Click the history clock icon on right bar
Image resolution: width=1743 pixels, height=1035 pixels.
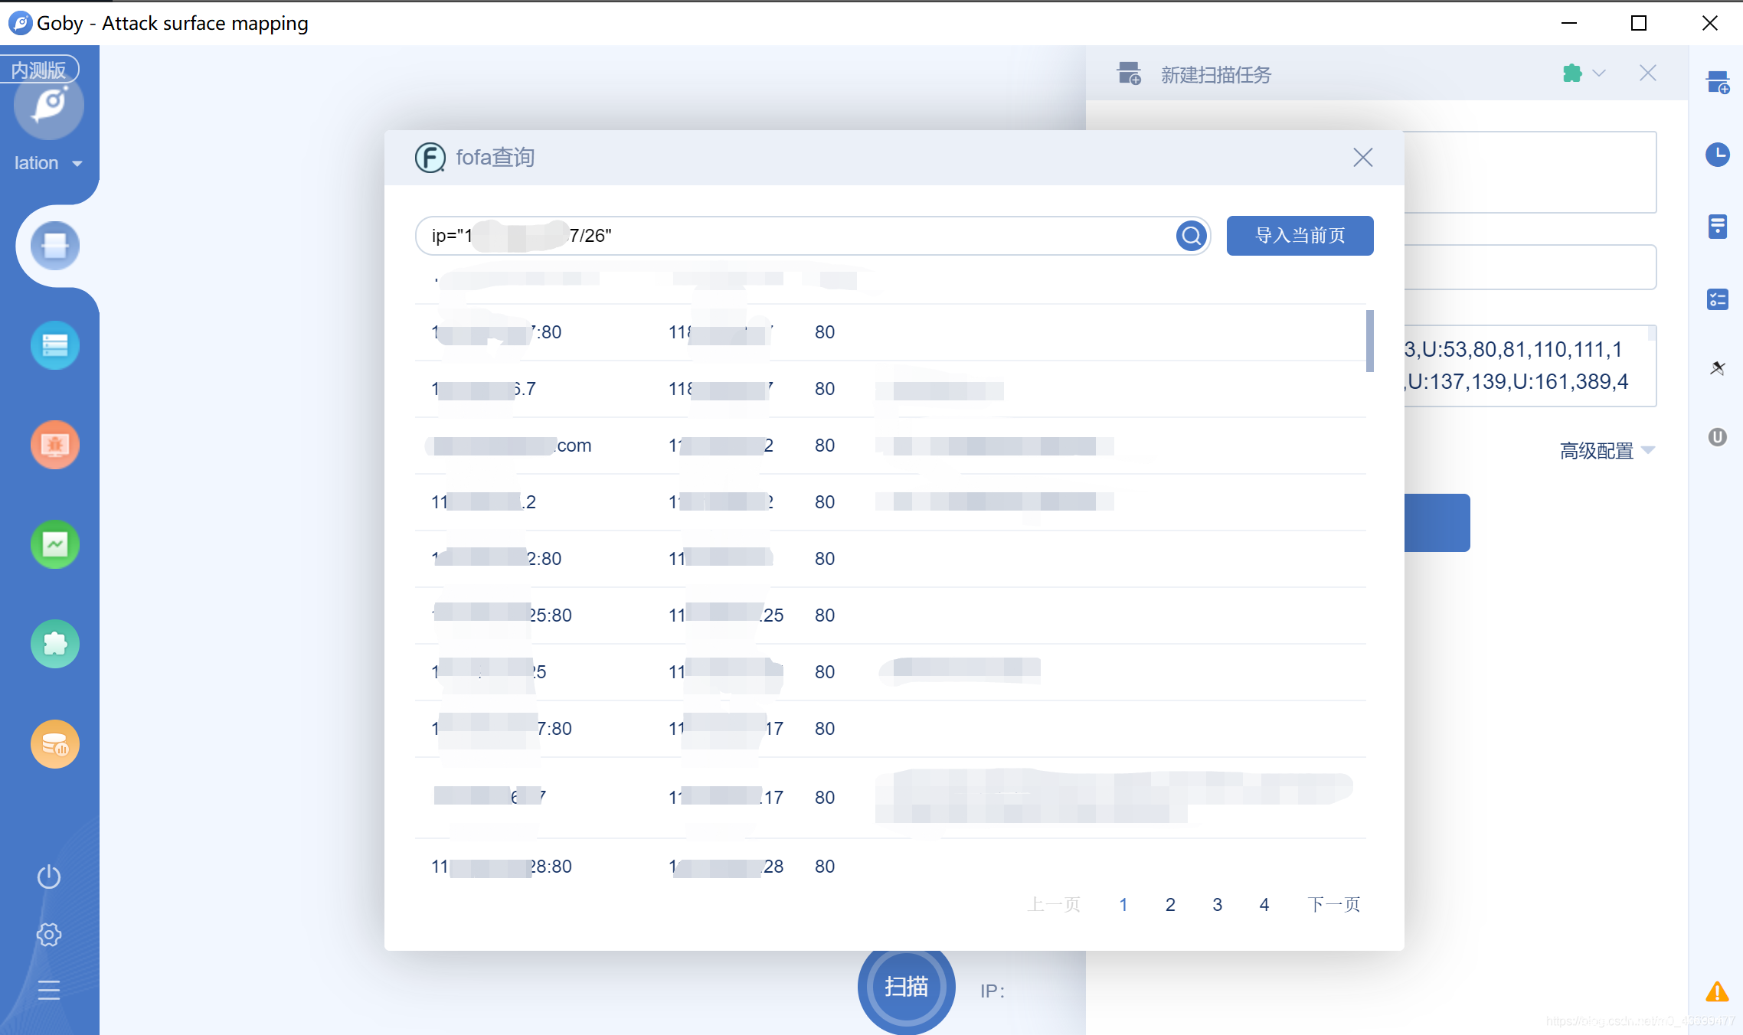pos(1717,155)
